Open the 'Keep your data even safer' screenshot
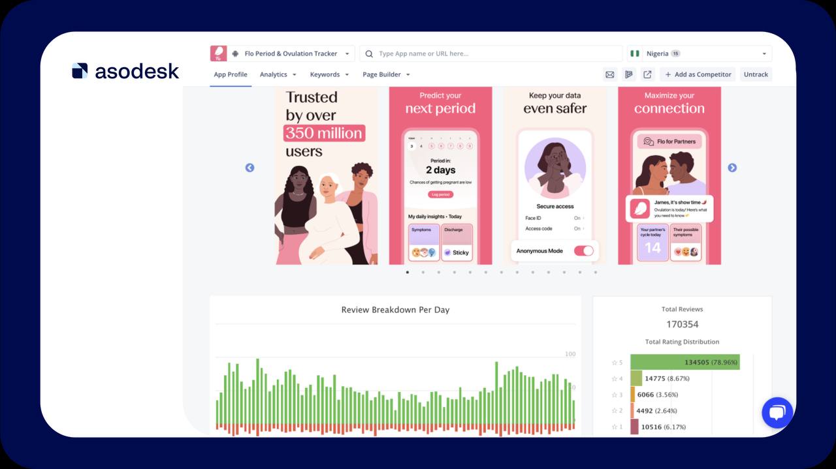Image resolution: width=836 pixels, height=469 pixels. pyautogui.click(x=555, y=175)
